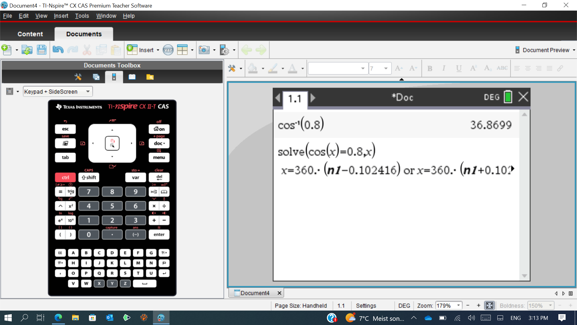This screenshot has height=325, width=577.
Task: Click the Save document icon
Action: [x=41, y=50]
